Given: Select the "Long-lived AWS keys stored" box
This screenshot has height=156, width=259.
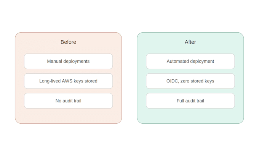Looking at the screenshot, I should pyautogui.click(x=69, y=81).
